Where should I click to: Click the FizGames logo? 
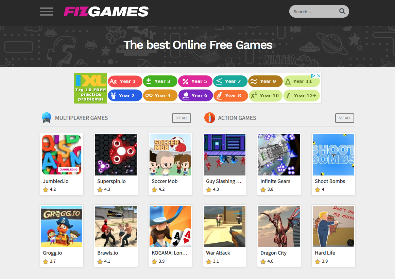[106, 12]
